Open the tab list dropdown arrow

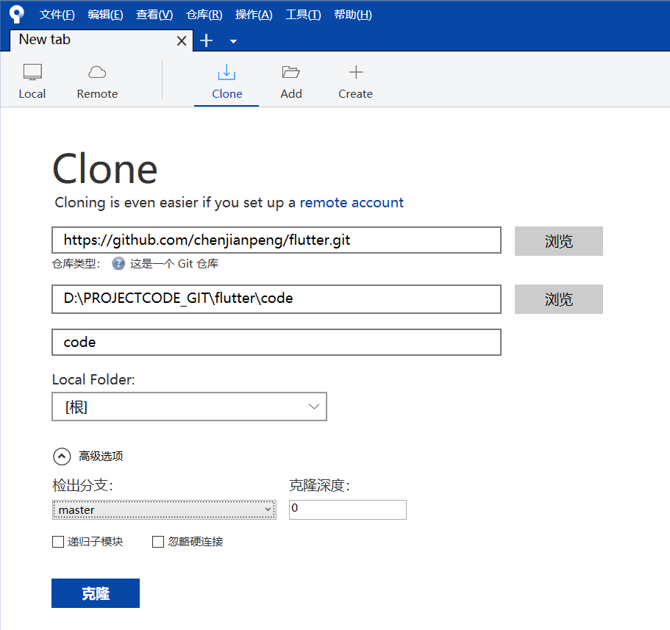coord(233,41)
